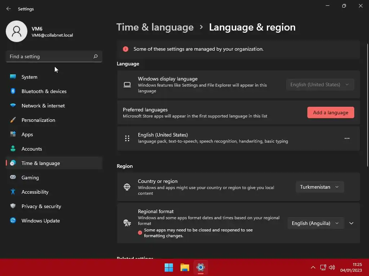Viewport: 369px width, 276px height.
Task: Click the Bluetooth icon in sidebar
Action: [13, 91]
